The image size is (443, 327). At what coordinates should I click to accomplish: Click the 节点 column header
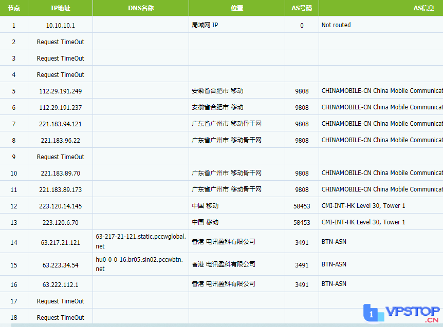pyautogui.click(x=14, y=8)
